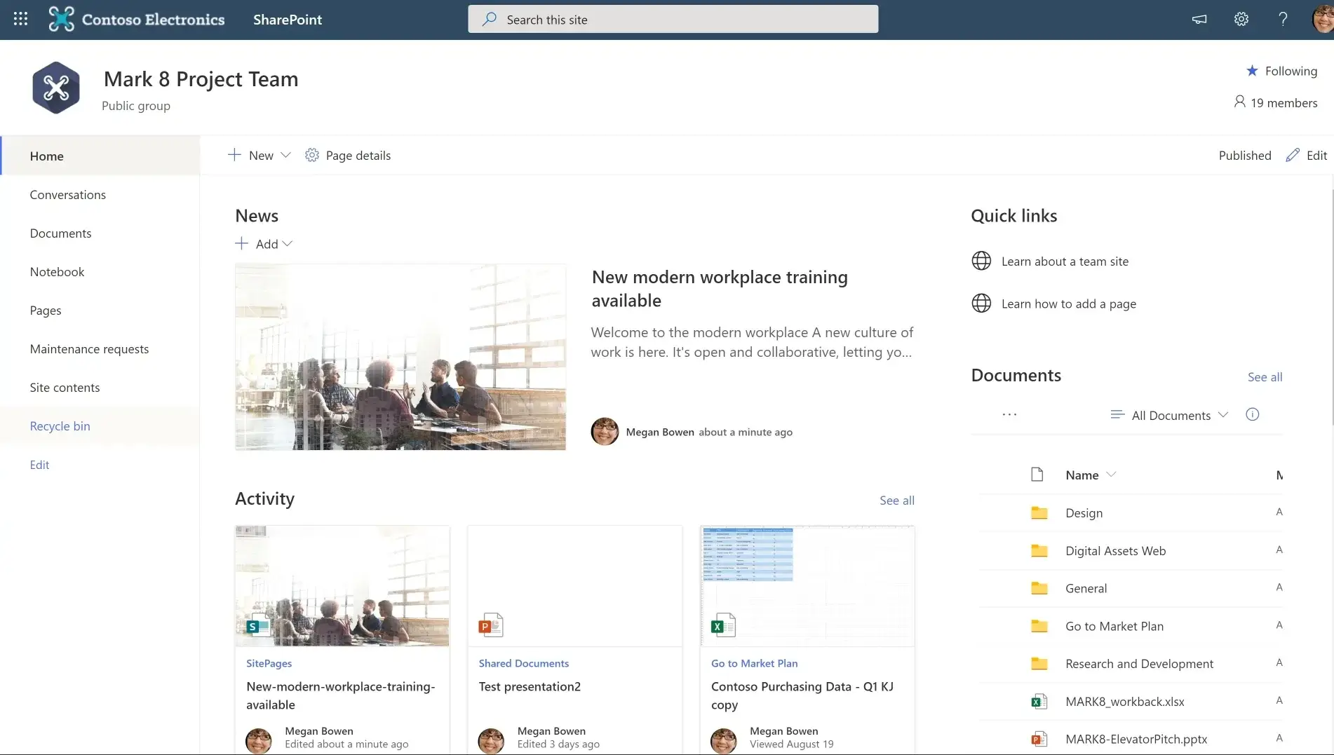The image size is (1334, 755).
Task: Open the Office 365 app launcher
Action: (x=20, y=19)
